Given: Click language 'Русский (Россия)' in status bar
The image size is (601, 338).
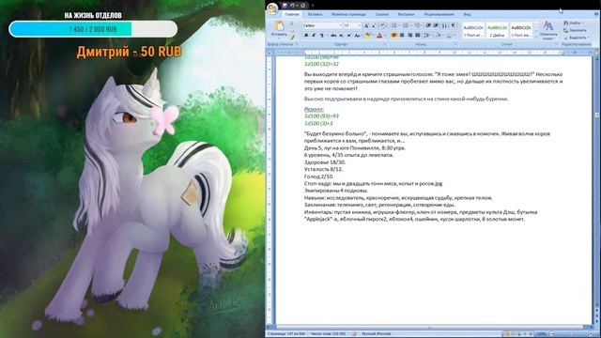Looking at the screenshot, I should [x=377, y=334].
